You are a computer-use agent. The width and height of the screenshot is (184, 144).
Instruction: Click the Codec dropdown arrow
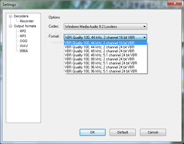pos(144,27)
